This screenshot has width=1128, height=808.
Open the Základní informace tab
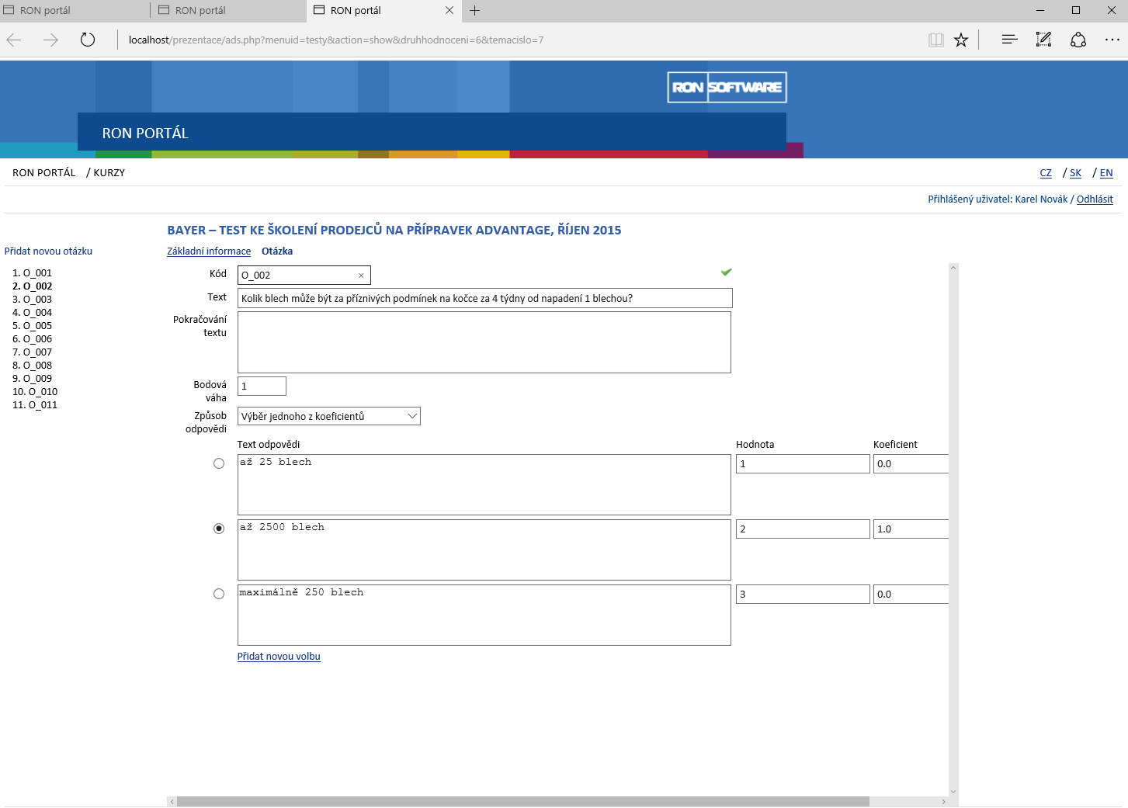point(209,251)
